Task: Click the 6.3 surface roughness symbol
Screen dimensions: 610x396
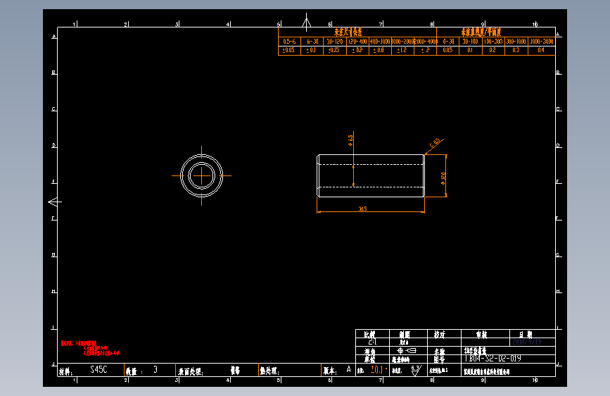Action: [x=416, y=370]
